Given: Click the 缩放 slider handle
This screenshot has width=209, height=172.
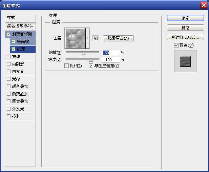Looking at the screenshot, I should click(x=83, y=53).
